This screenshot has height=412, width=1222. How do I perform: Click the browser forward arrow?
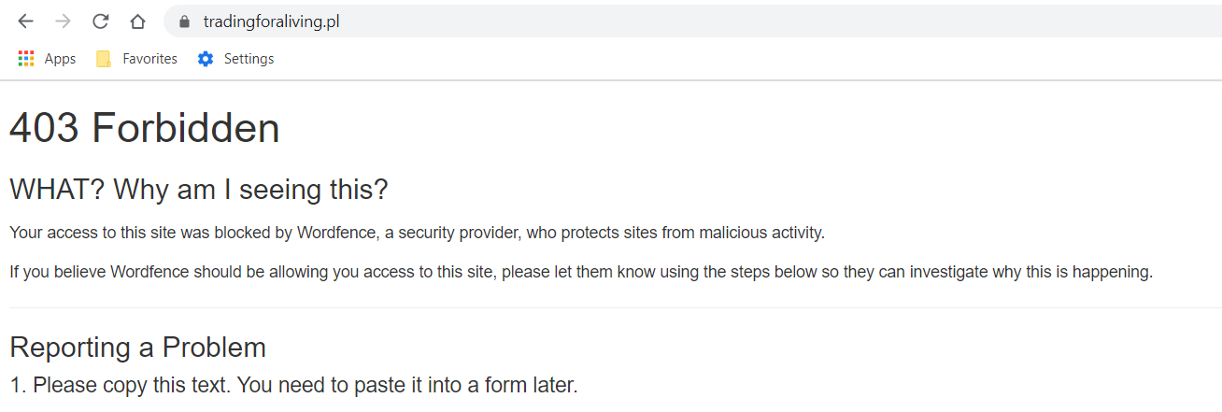63,21
